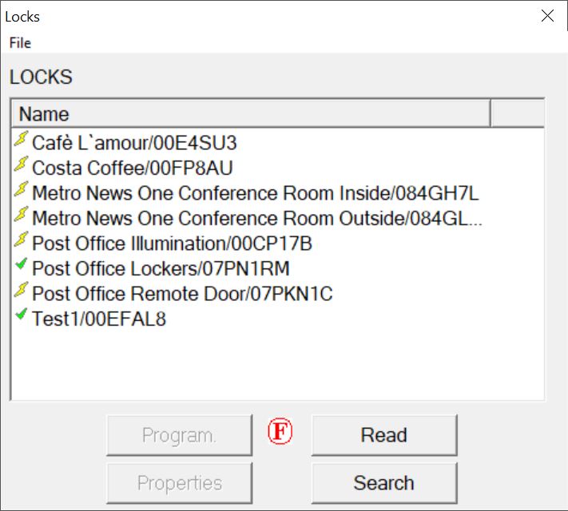Click lightning icon beside Costa Coffee
Image resolution: width=568 pixels, height=511 pixels.
pos(22,166)
